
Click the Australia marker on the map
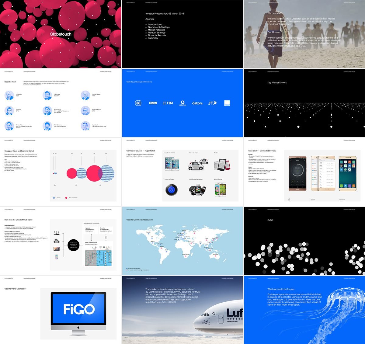point(216,256)
